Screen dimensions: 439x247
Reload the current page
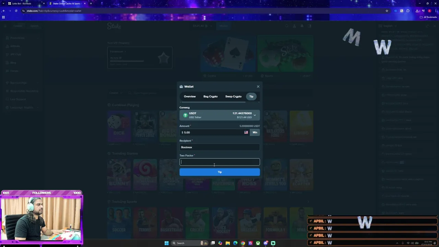click(x=16, y=11)
